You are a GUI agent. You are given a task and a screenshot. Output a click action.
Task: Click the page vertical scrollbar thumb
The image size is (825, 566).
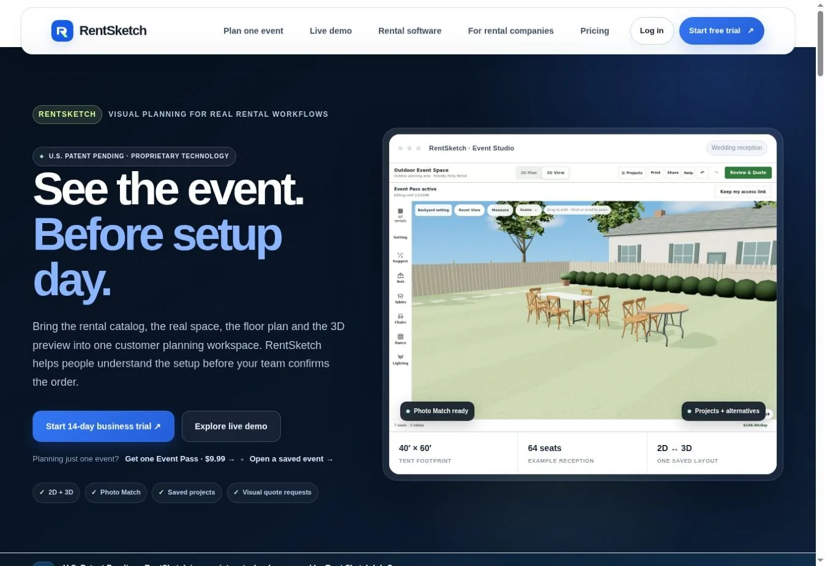click(820, 43)
